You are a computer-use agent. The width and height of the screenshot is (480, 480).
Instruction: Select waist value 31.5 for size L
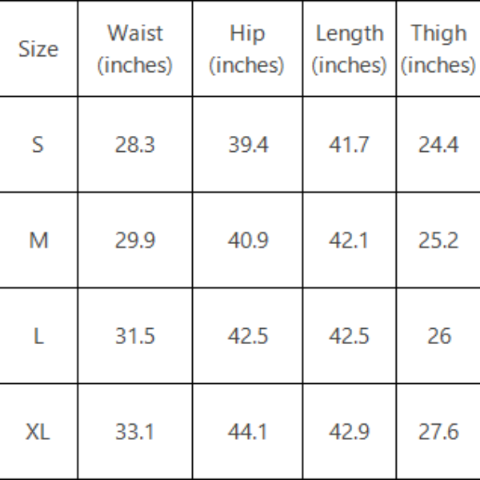[x=134, y=336]
